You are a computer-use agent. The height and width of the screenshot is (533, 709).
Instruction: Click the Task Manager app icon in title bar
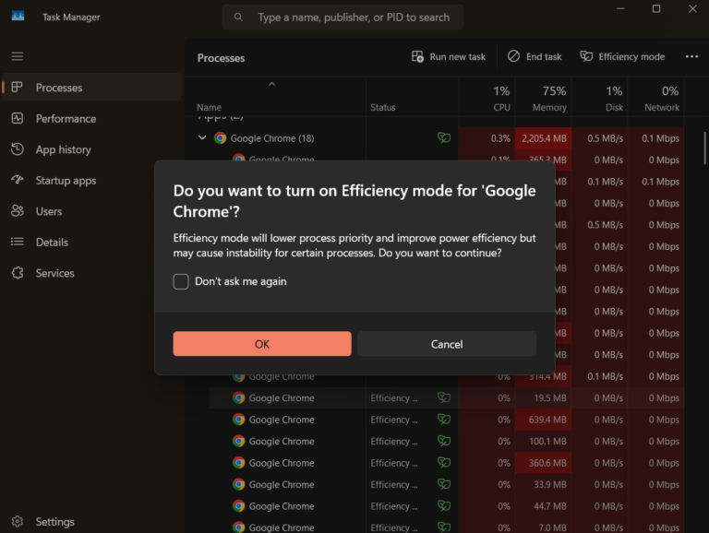pos(18,17)
